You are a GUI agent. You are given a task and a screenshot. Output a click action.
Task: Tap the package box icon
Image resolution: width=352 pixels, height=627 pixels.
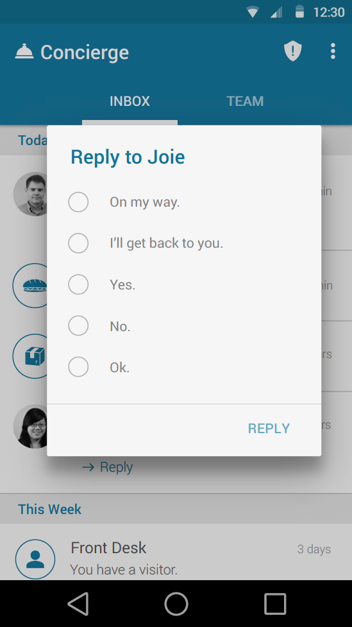click(30, 356)
